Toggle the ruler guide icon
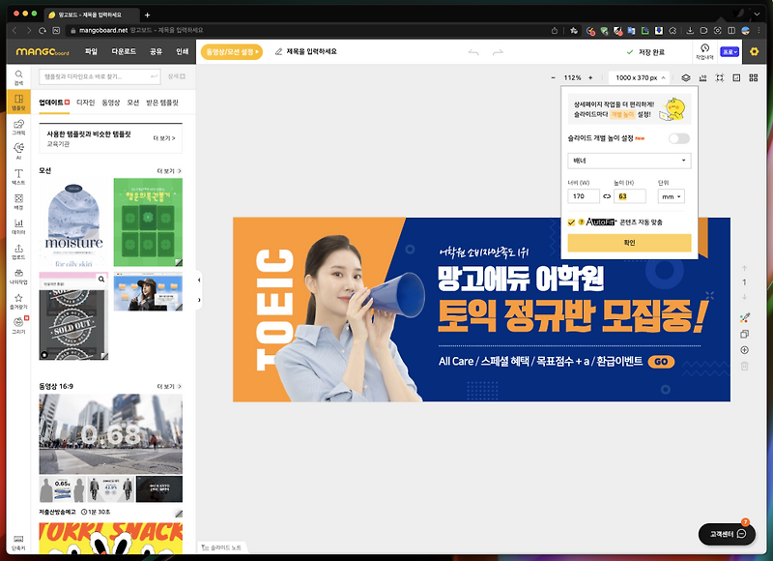The height and width of the screenshot is (561, 773). click(x=703, y=78)
